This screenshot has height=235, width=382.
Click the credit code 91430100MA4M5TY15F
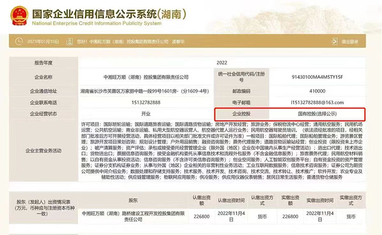pos(317,77)
